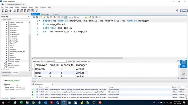
Task: Open SQL script file icon in main toolbar
Action: coord(6,10)
